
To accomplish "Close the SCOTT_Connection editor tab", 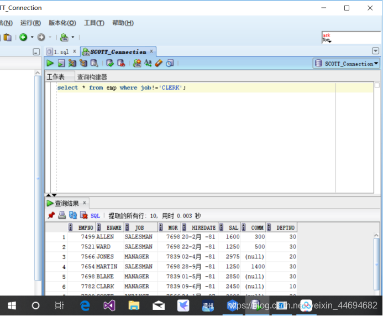I will click(151, 51).
